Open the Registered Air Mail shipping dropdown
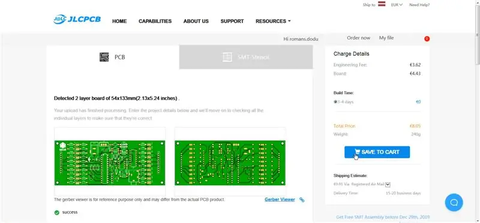This screenshot has height=223, width=480. 388,185
